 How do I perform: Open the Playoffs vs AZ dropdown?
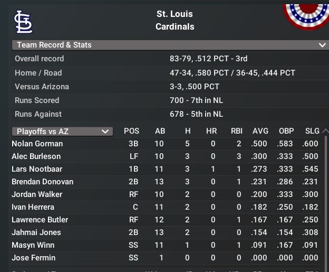[x=62, y=131]
